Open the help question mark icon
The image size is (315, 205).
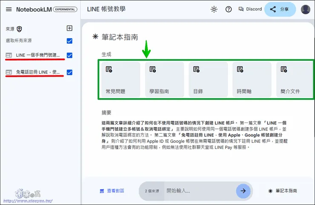tap(229, 9)
